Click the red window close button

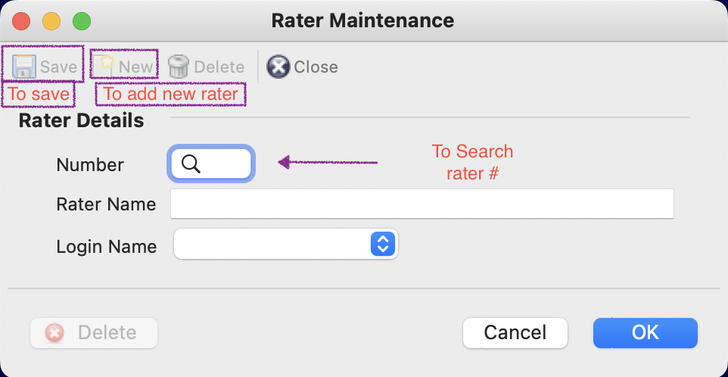(x=21, y=21)
